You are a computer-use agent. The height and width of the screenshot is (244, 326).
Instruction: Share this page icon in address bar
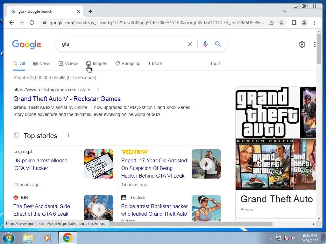click(x=271, y=23)
